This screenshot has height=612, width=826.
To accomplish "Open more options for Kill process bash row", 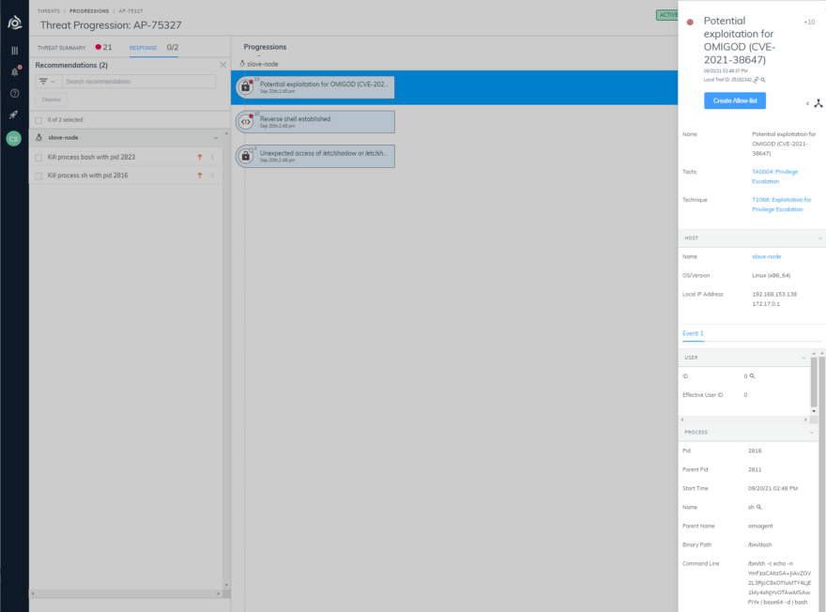I will 212,157.
